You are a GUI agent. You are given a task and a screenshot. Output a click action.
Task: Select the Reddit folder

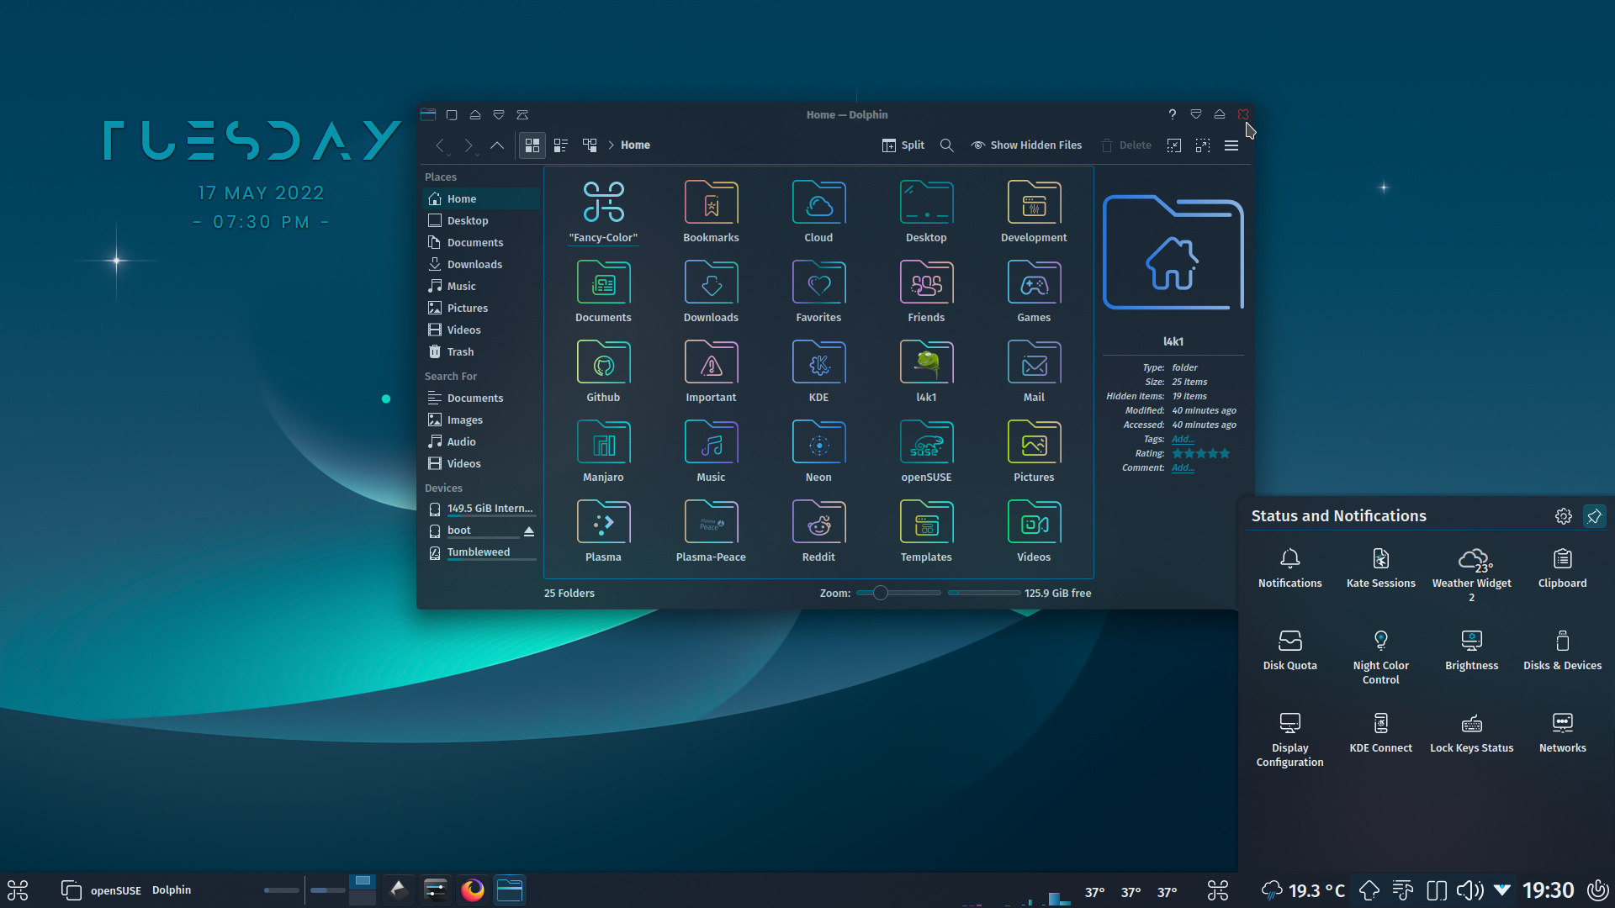pos(818,531)
